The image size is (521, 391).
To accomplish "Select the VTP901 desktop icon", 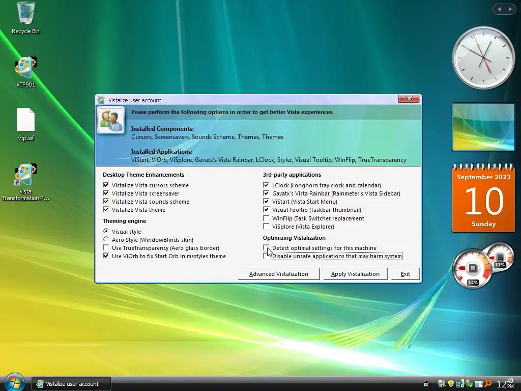I will click(25, 71).
